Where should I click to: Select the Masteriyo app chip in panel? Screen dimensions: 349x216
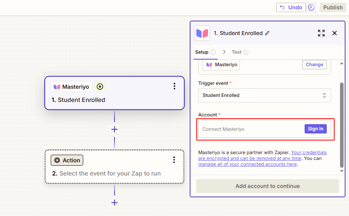[221, 65]
